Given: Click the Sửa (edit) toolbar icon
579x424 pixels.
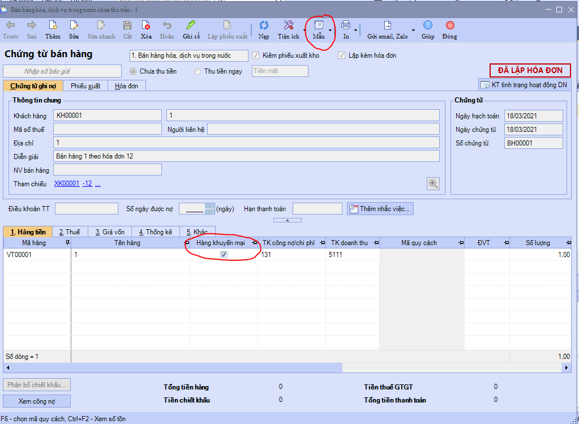Looking at the screenshot, I should (74, 25).
